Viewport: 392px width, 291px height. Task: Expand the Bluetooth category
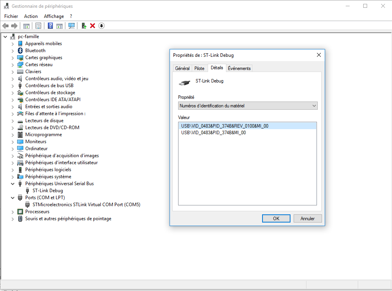coord(12,51)
